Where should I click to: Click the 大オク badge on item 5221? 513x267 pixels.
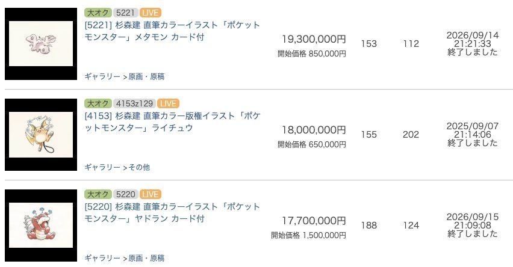(98, 13)
